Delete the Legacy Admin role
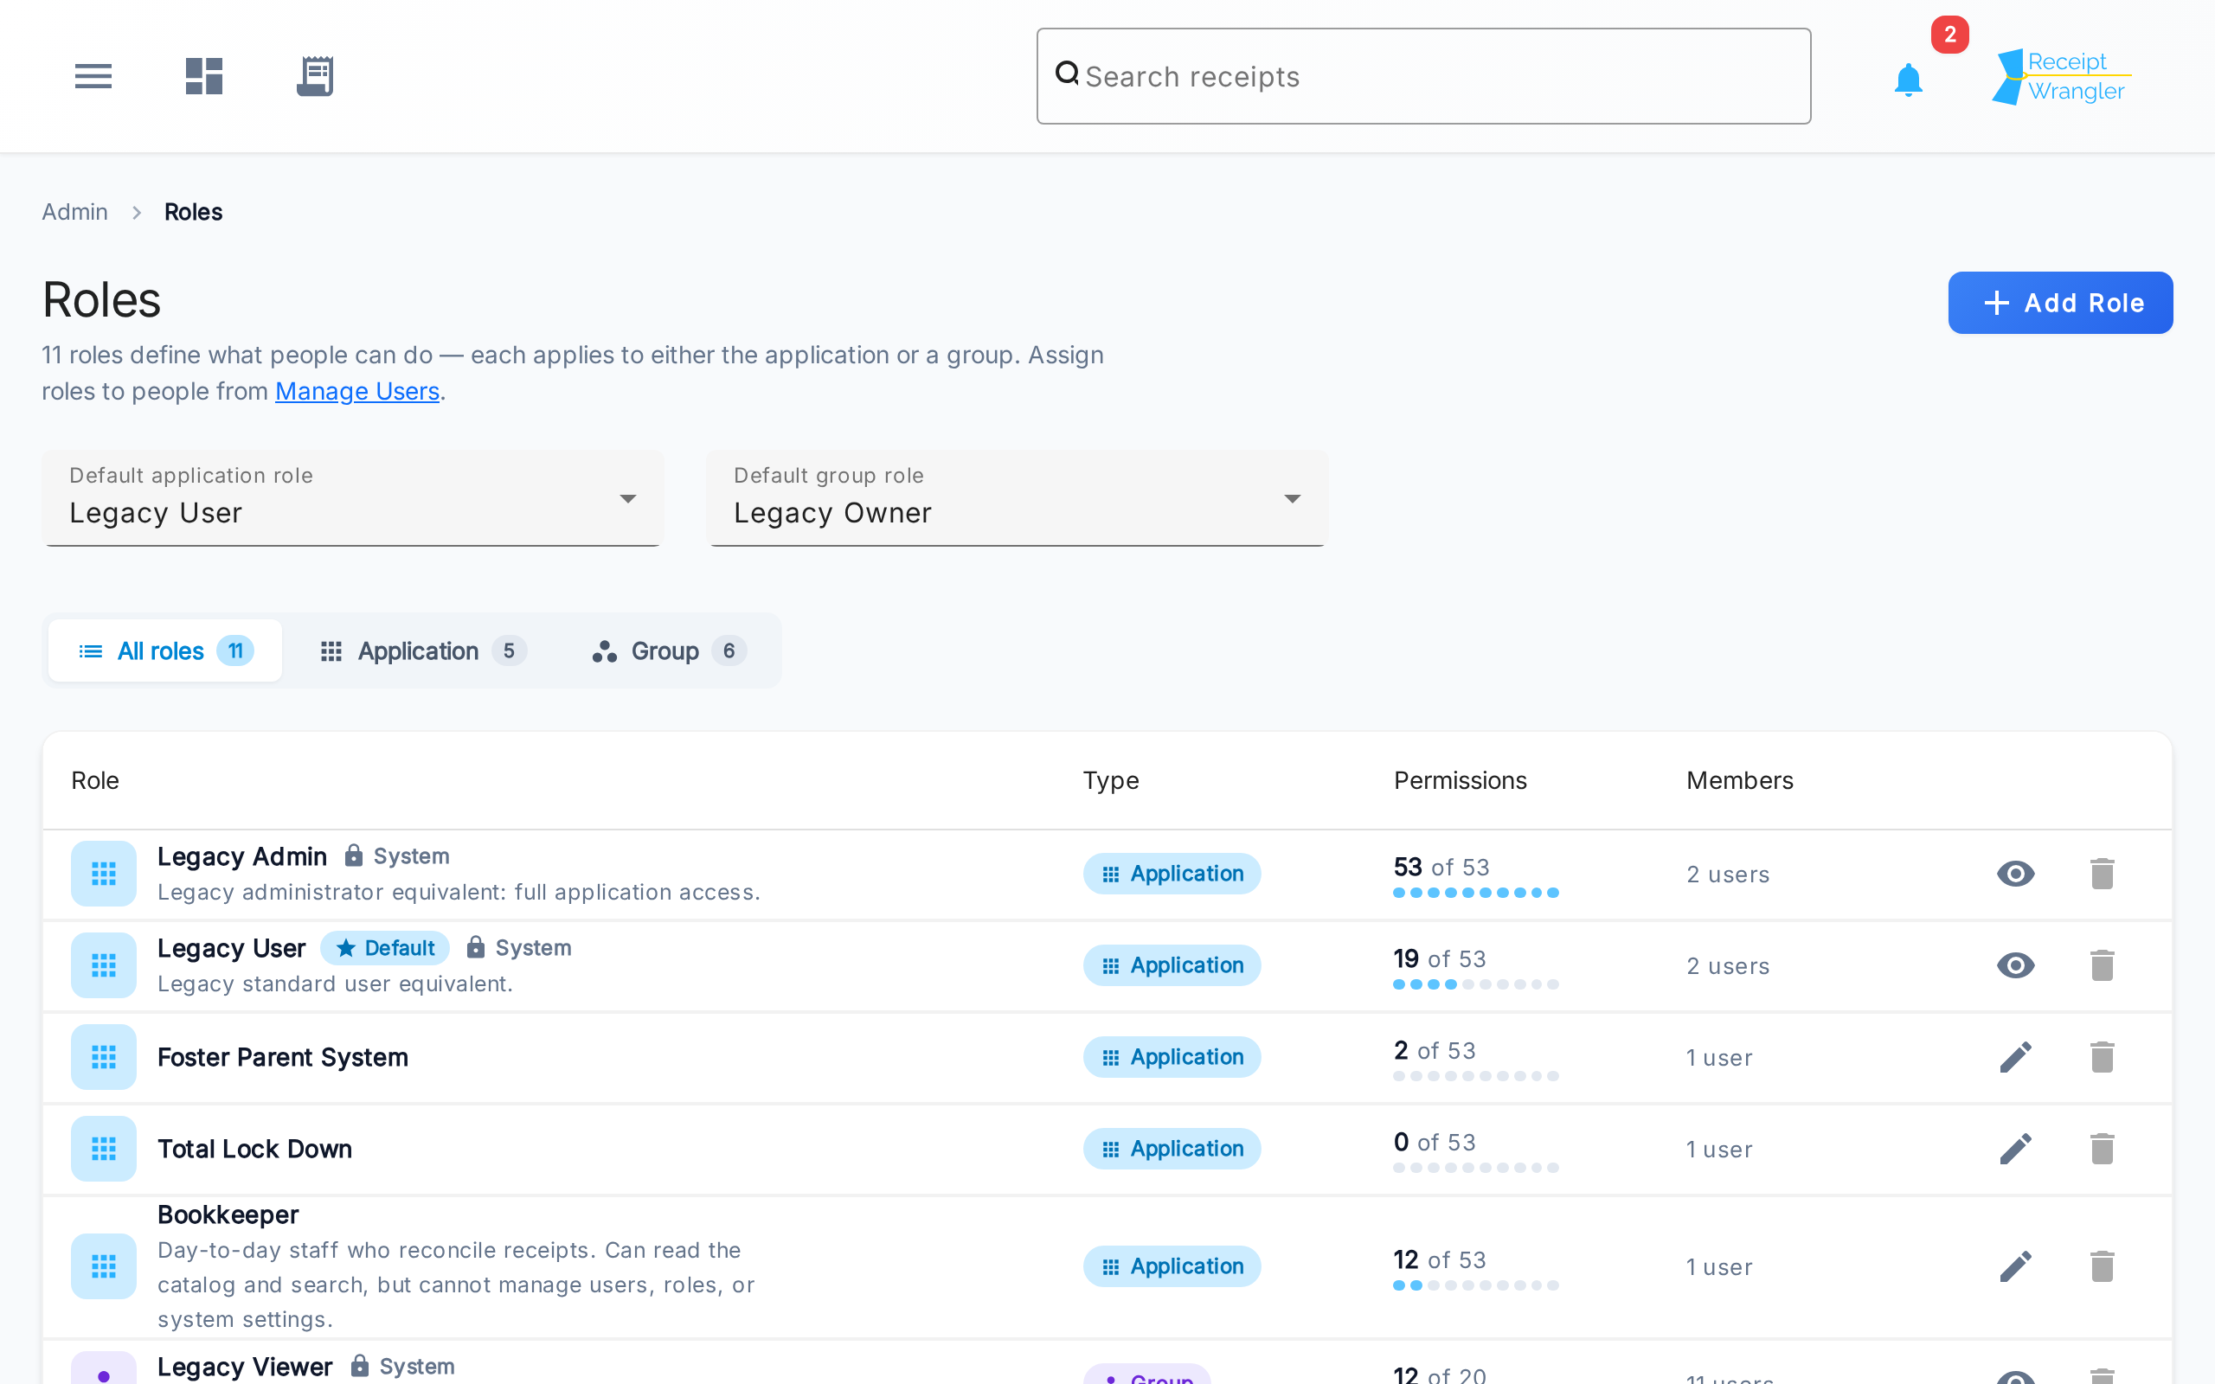2215x1384 pixels. coord(2103,874)
